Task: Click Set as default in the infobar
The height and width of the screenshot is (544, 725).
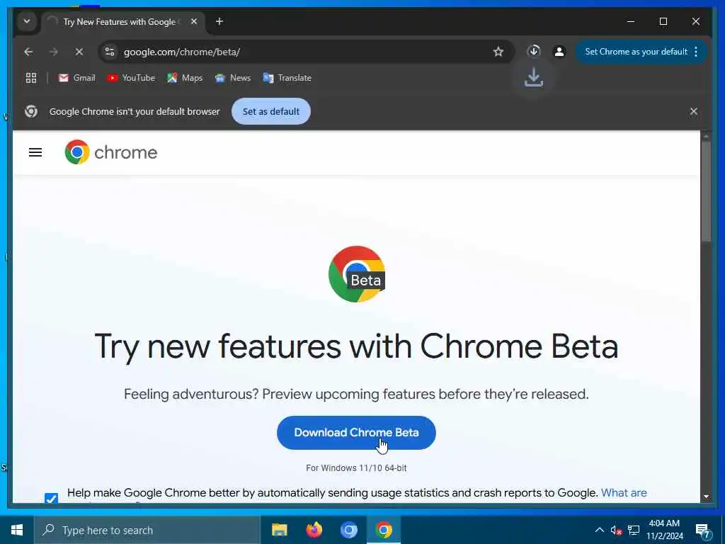Action: (x=271, y=111)
